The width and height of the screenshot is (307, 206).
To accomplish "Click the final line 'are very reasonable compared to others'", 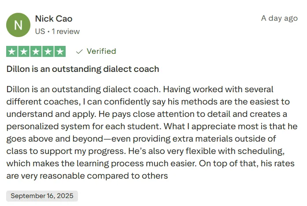I will click(87, 176).
